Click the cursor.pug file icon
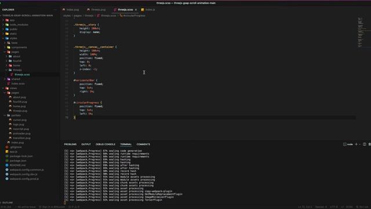The height and width of the screenshot is (209, 371). point(10,120)
